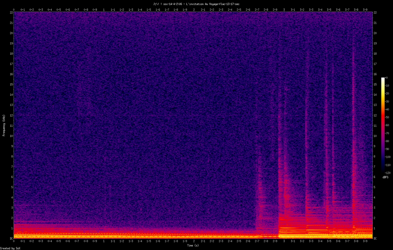Click "5" on the left frequency axis
This screenshot has width=393, height=250.
[12, 187]
